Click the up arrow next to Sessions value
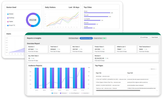163x99 pixels. [x=35, y=49]
